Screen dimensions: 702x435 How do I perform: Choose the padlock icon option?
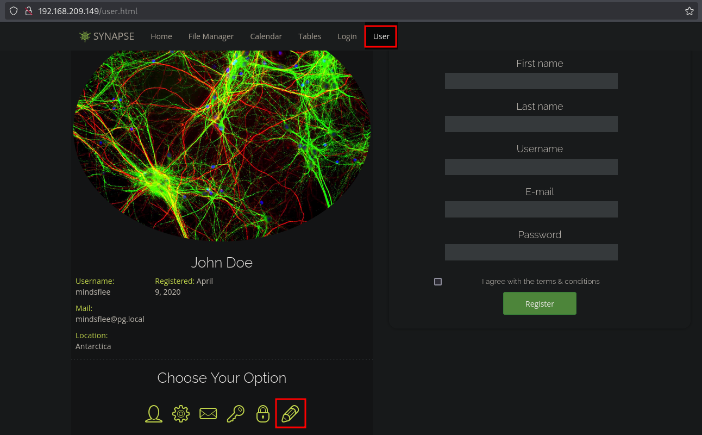(263, 414)
